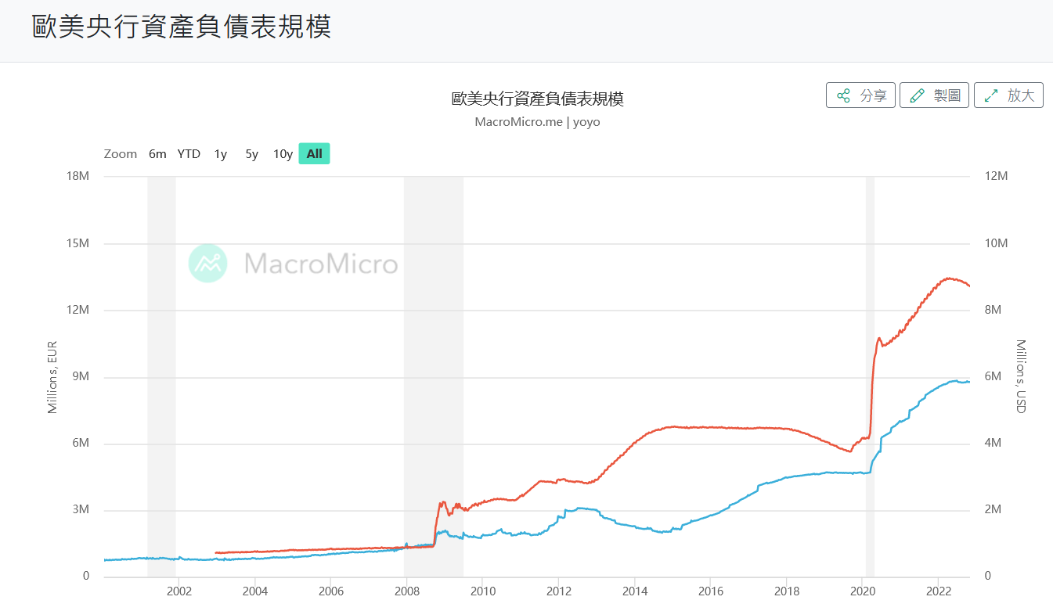The height and width of the screenshot is (611, 1053).
Task: Click the chart title 歐美央行資產負債表規模
Action: tap(537, 99)
